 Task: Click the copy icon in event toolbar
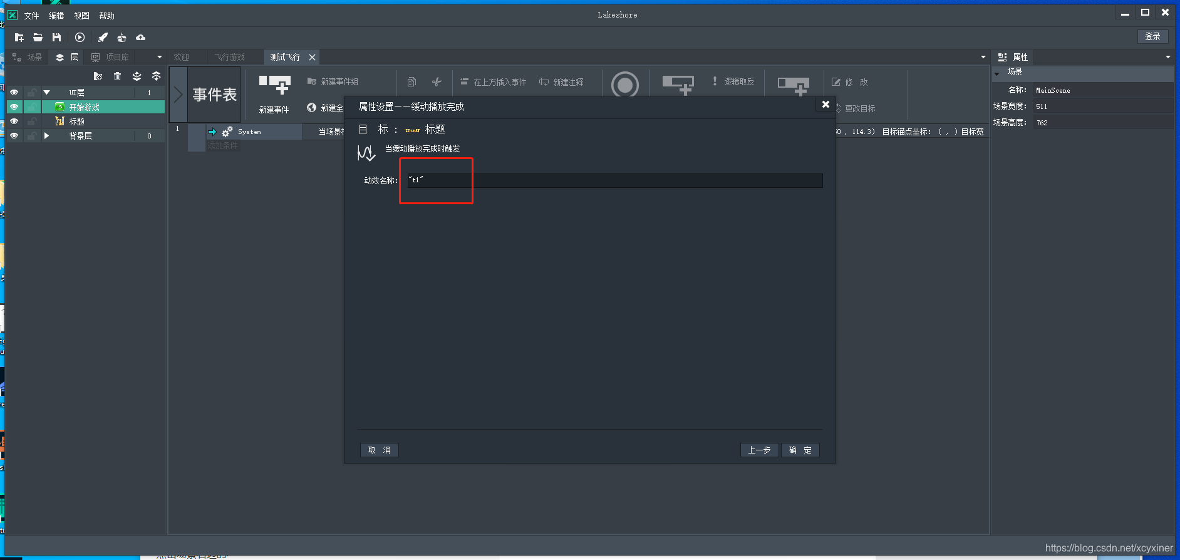[x=411, y=82]
